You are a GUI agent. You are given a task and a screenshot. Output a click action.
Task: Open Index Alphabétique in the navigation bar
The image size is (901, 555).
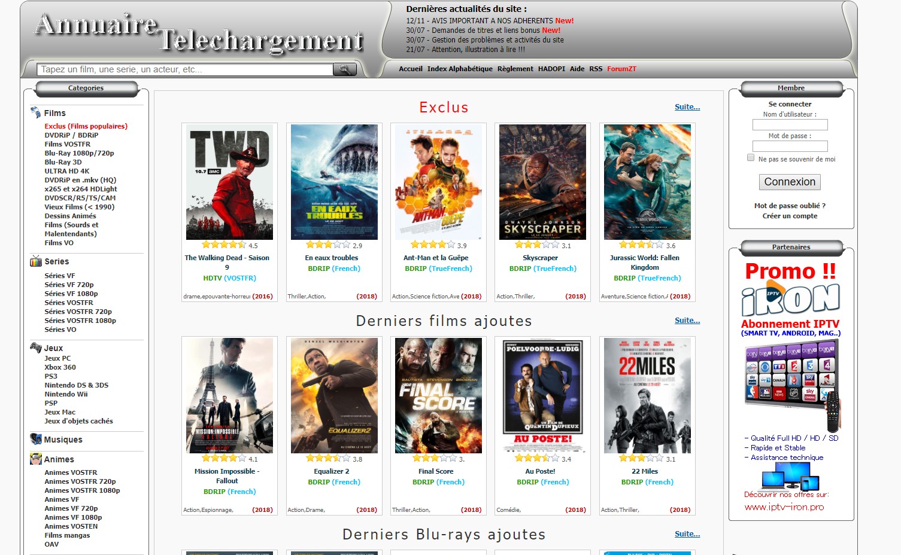460,69
